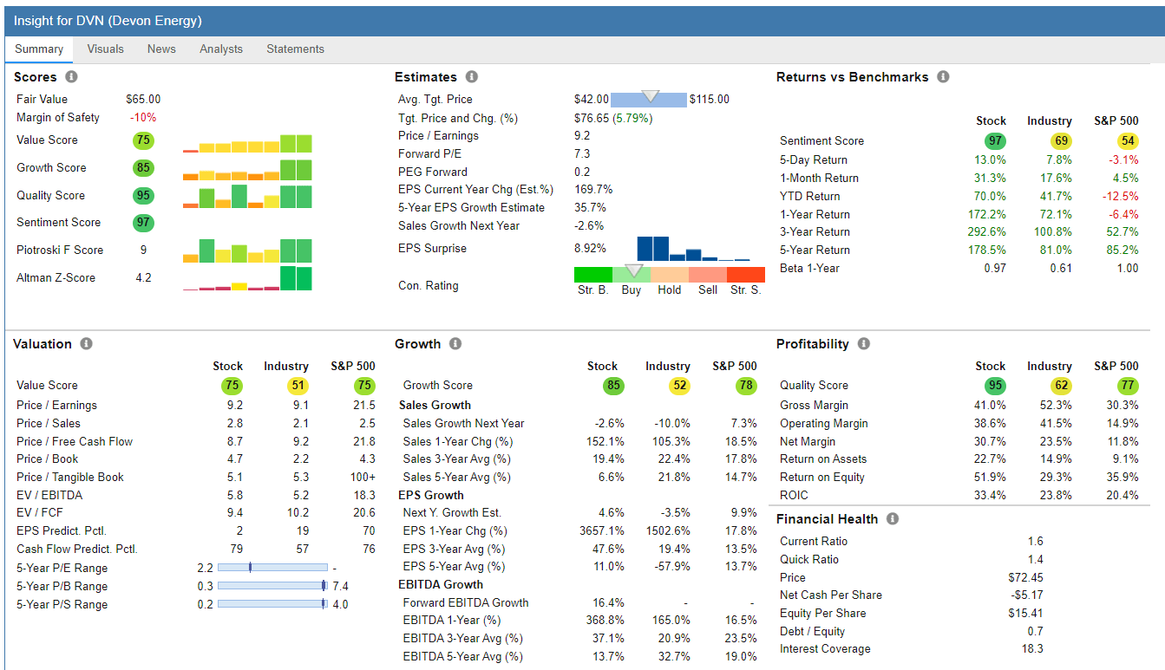The height and width of the screenshot is (670, 1165).
Task: Click the Growth Score 85 badge in Scores
Action: [x=143, y=168]
